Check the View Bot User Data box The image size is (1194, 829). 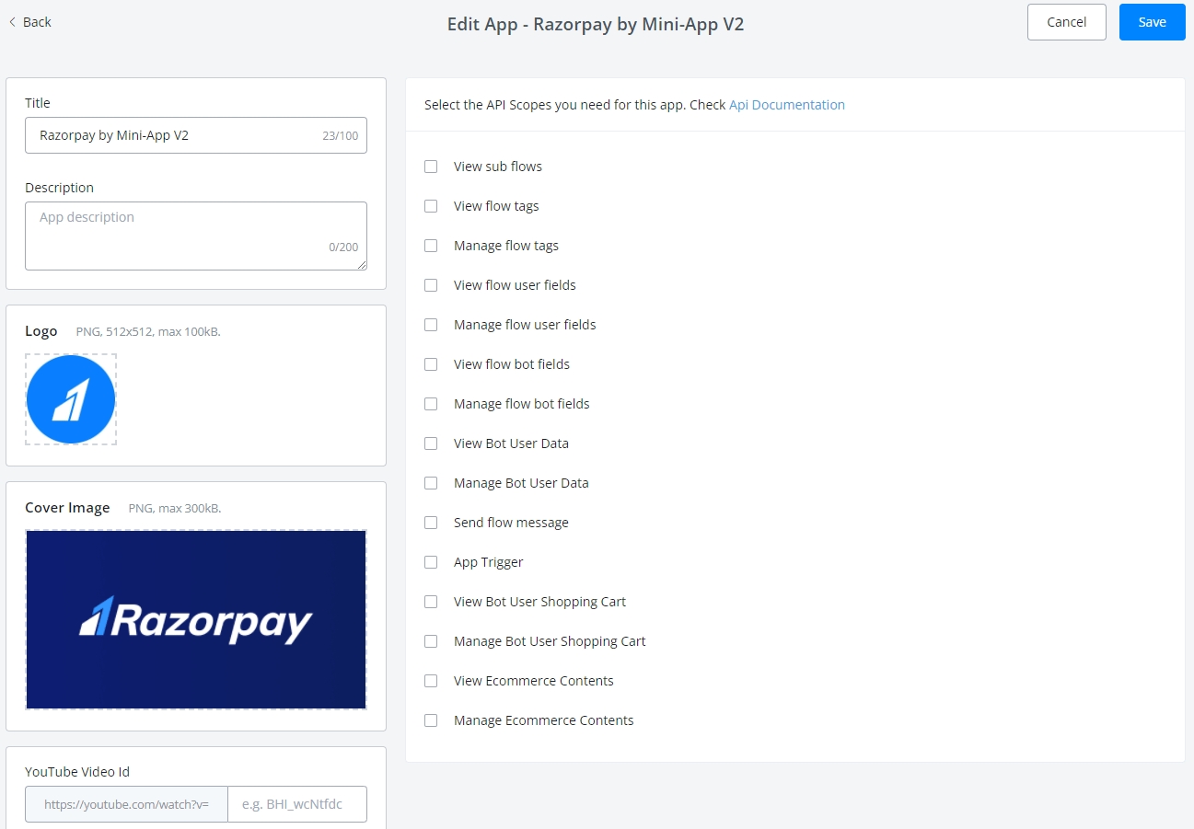click(x=431, y=443)
